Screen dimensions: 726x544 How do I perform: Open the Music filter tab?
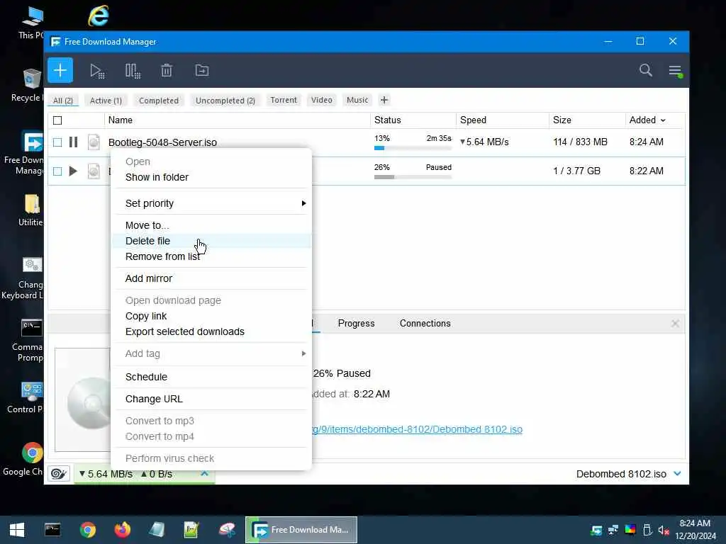(x=357, y=100)
